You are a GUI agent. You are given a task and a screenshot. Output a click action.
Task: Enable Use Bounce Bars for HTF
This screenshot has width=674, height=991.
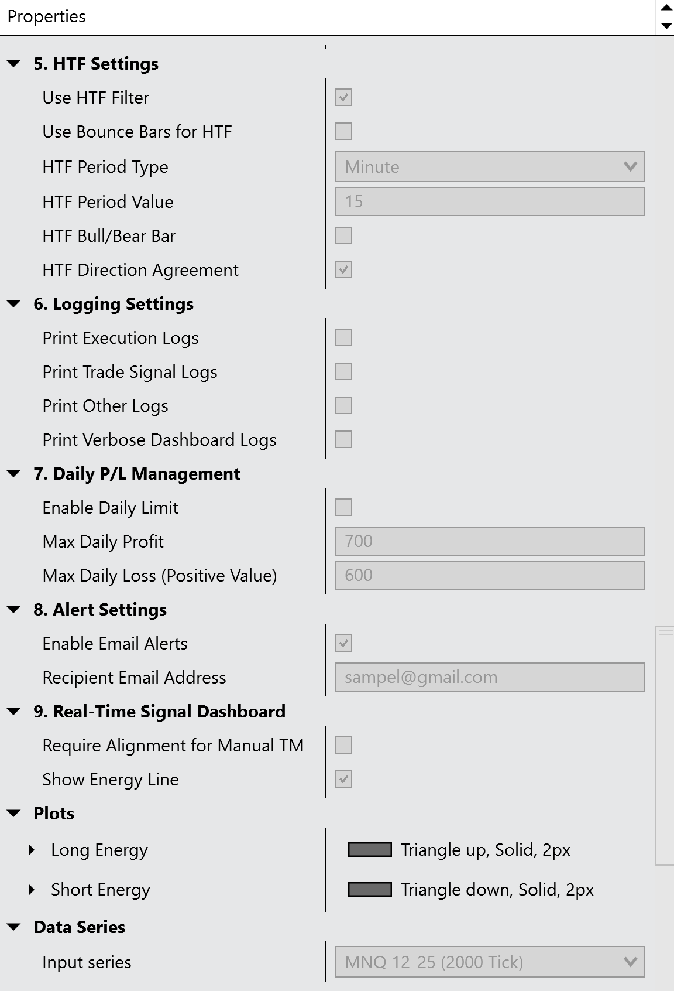pyautogui.click(x=343, y=131)
